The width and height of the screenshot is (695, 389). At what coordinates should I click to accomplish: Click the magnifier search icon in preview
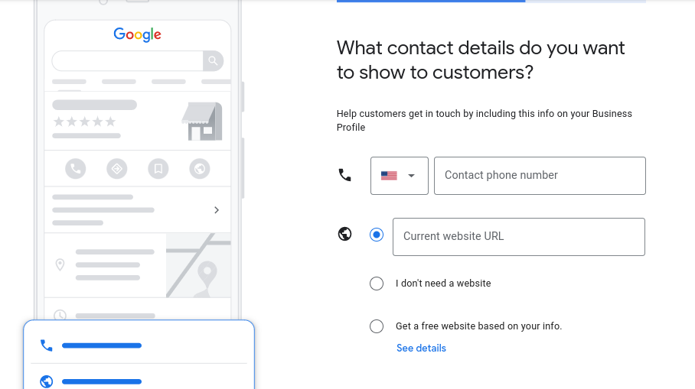click(214, 60)
